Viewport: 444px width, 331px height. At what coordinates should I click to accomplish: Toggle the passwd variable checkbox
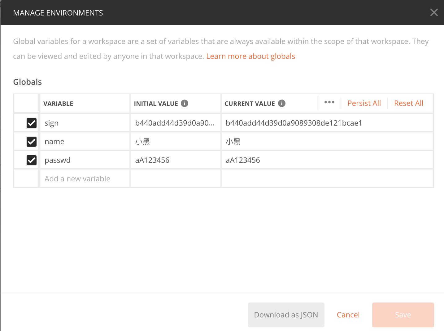(x=32, y=160)
